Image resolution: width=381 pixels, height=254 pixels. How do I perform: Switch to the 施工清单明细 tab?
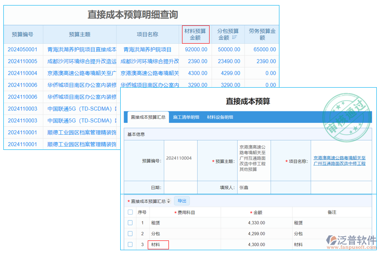click(x=186, y=116)
